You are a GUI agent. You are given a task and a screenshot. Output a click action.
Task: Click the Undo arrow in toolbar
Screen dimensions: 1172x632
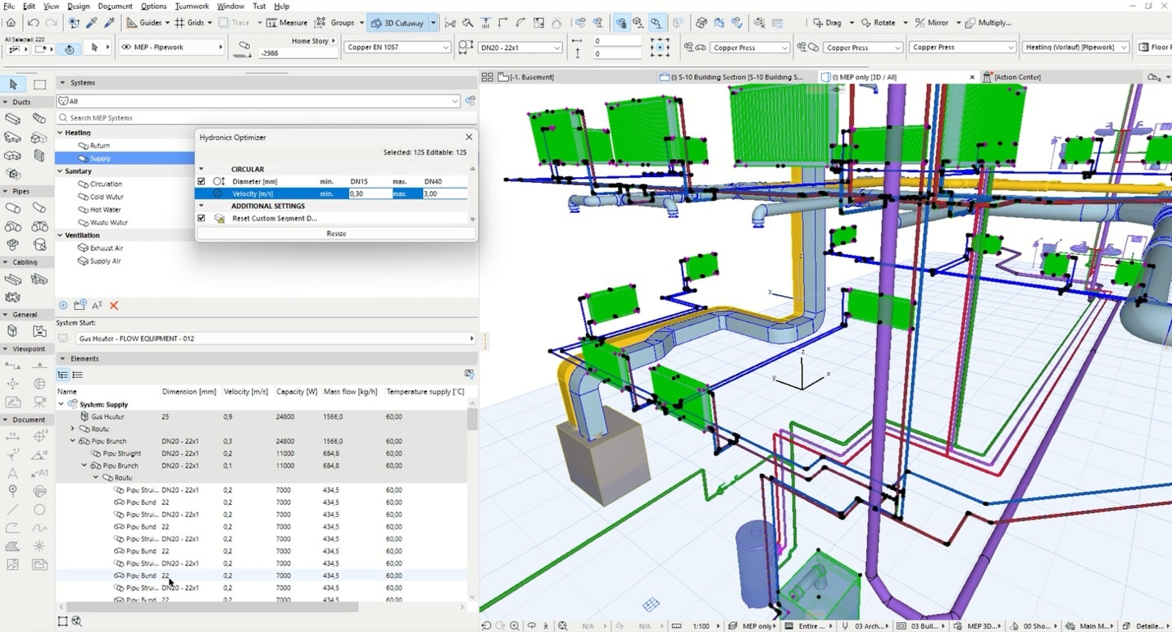[34, 23]
